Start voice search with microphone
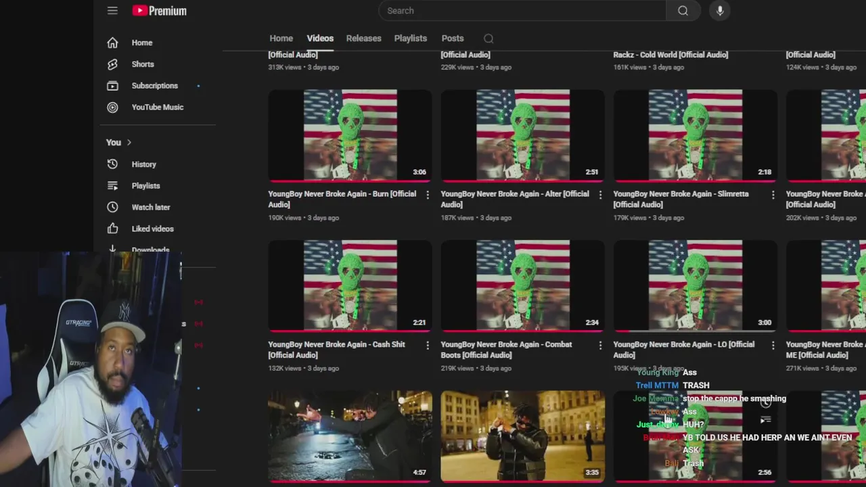Viewport: 866px width, 487px height. pyautogui.click(x=720, y=11)
